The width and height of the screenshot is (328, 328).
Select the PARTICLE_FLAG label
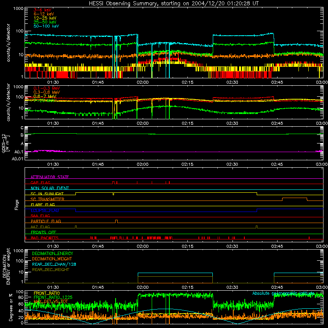pyautogui.click(x=46, y=221)
